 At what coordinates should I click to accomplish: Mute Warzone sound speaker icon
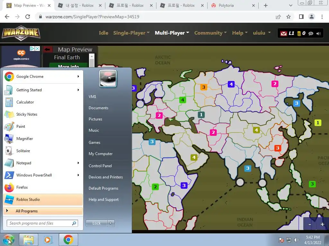318,33
